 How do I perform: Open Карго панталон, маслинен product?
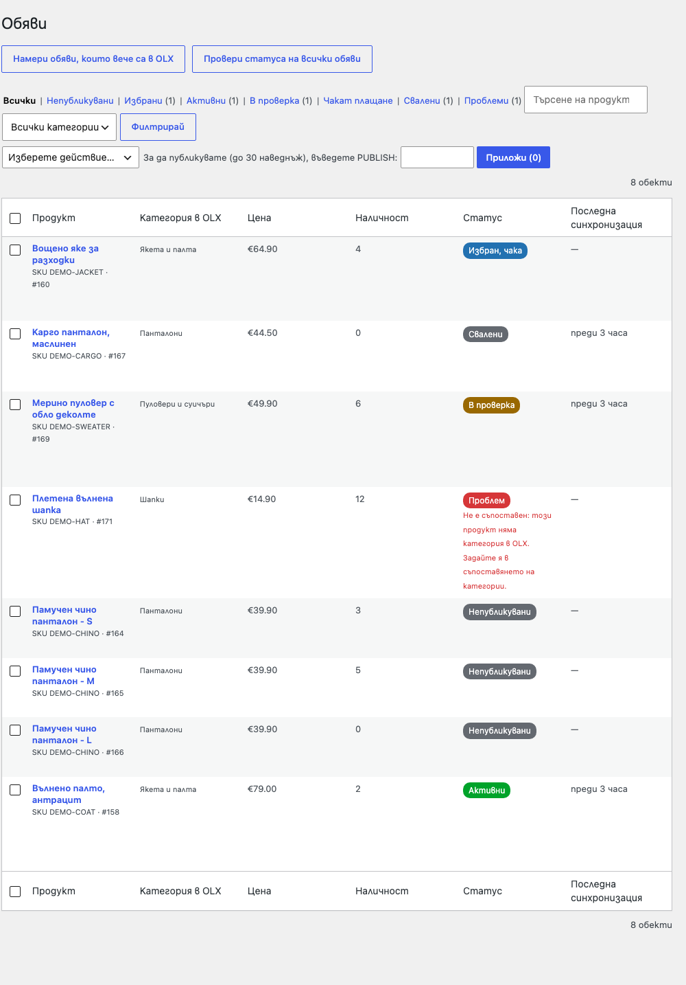click(71, 338)
